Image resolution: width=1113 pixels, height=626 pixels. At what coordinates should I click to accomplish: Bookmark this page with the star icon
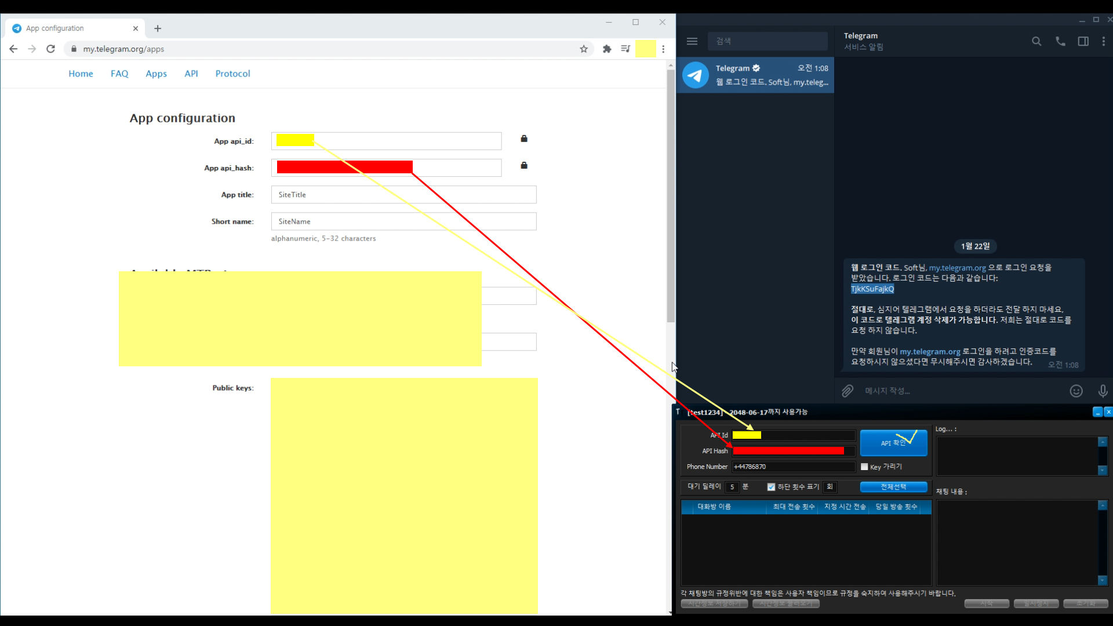[584, 49]
